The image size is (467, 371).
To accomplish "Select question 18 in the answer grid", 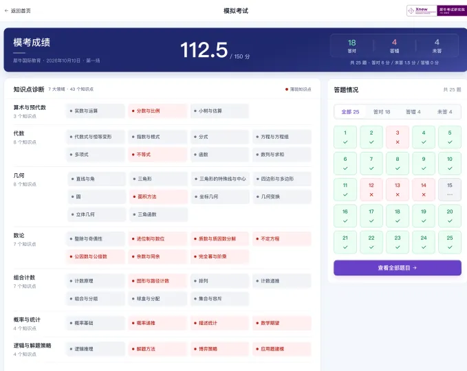I will pyautogui.click(x=398, y=216).
